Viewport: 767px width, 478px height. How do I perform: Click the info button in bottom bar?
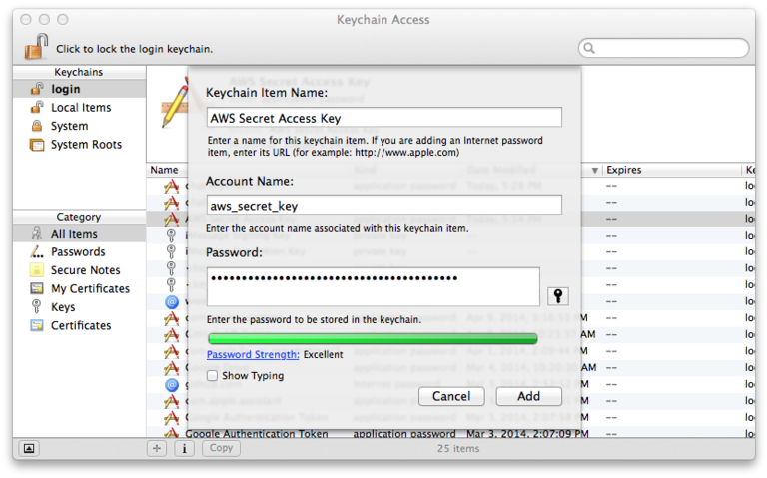coord(184,448)
